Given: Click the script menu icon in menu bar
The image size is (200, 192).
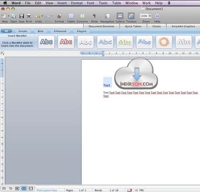Looking at the screenshot, I should point(169,3).
